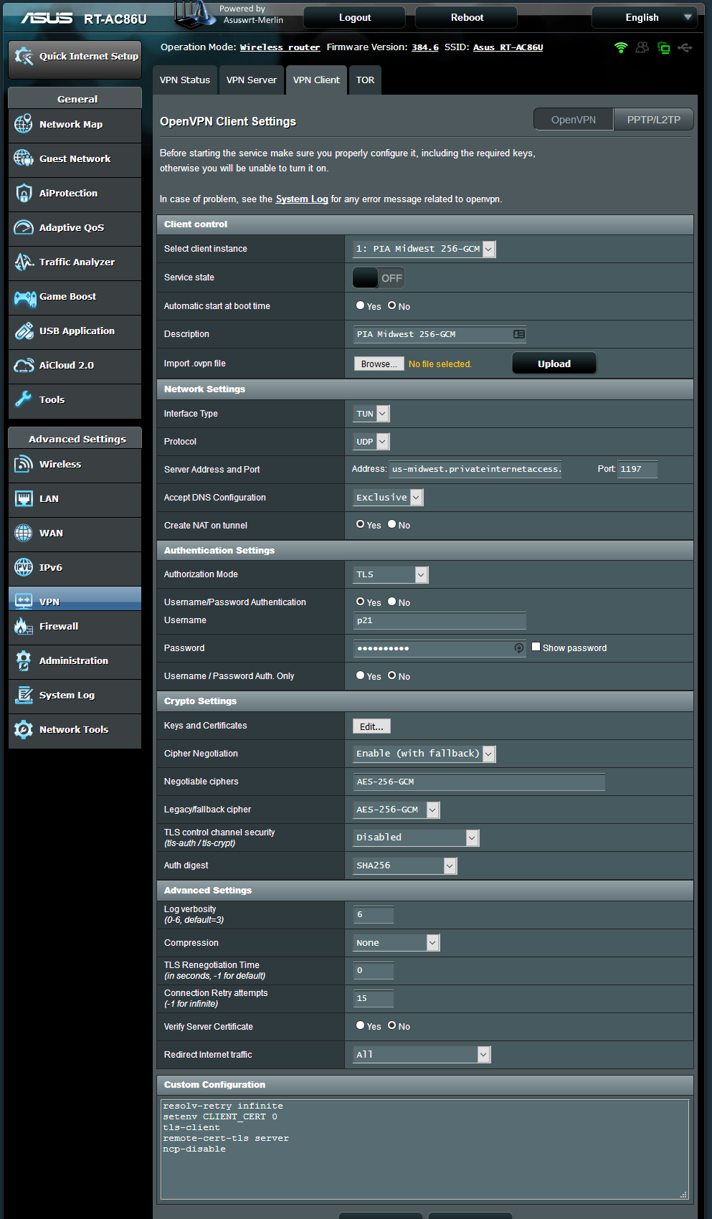Screen dimensions: 712x1219
Task: Open the English language dropdown
Action: coord(645,17)
